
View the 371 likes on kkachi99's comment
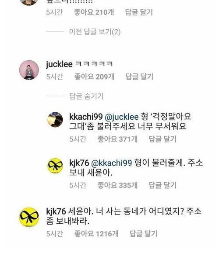point(117,139)
